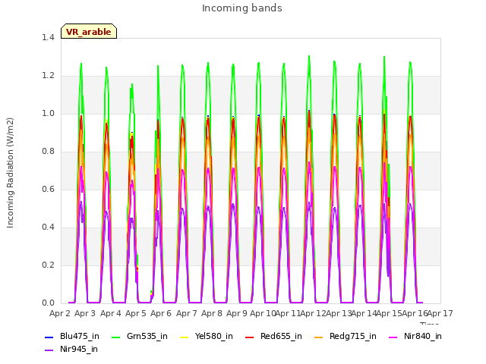The height and width of the screenshot is (364, 486).
Task: Click the Apr 14 x-axis date
Action: click(364, 313)
